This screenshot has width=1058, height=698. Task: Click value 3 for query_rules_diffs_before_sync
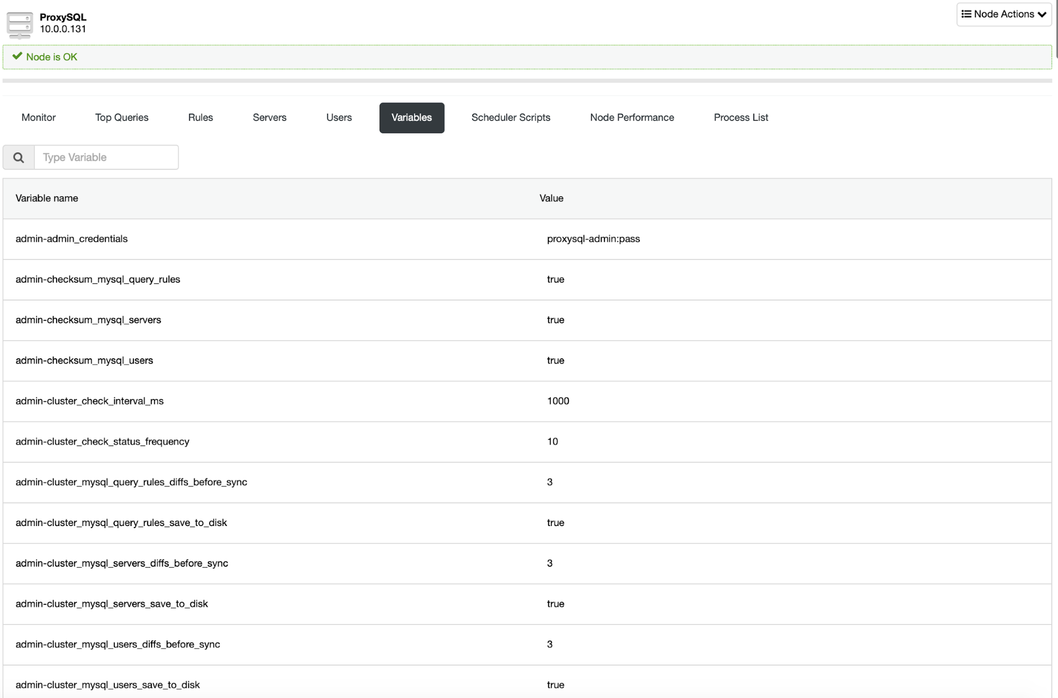click(550, 483)
